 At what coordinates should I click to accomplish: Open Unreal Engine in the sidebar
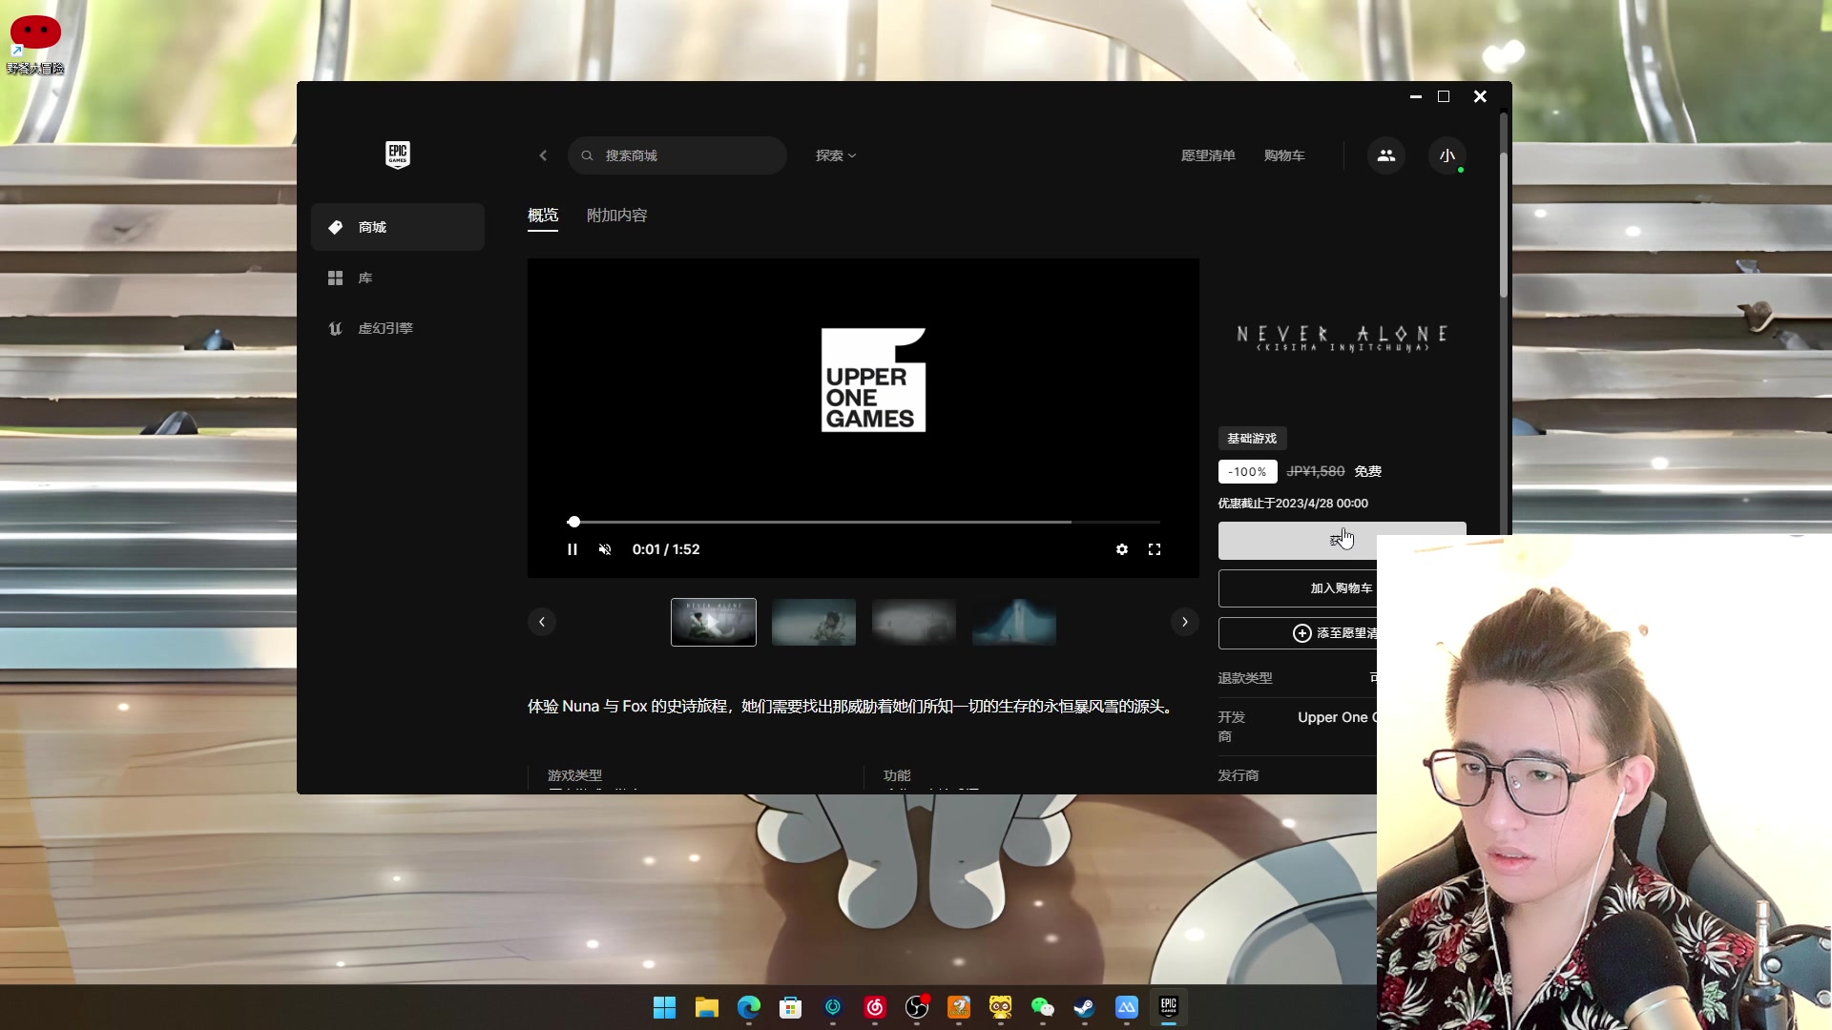tap(385, 328)
